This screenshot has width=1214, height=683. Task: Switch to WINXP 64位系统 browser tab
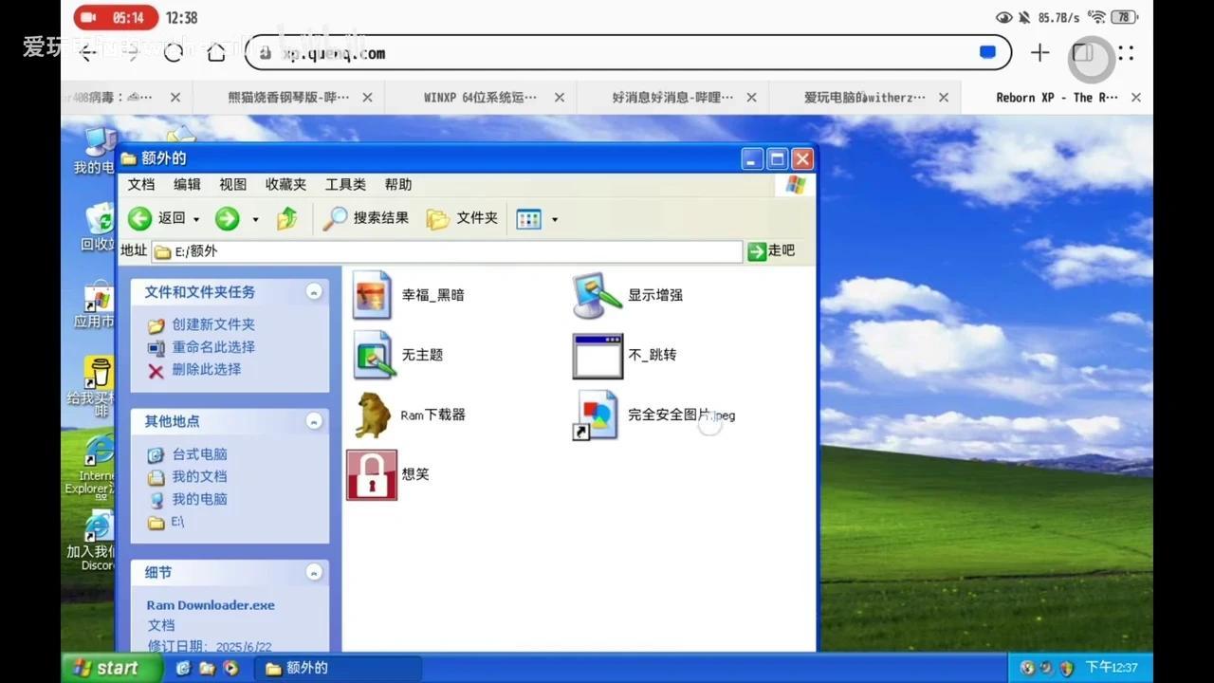coord(480,97)
